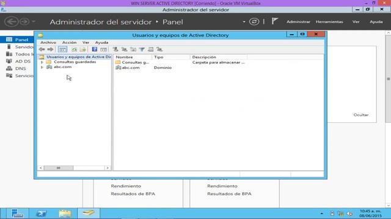The width and height of the screenshot is (391, 219).
Task: Select AD DS in the sidebar
Action: pos(17,61)
